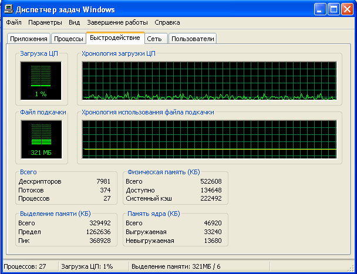
Task: Open the Параметры menu
Action: click(x=45, y=22)
